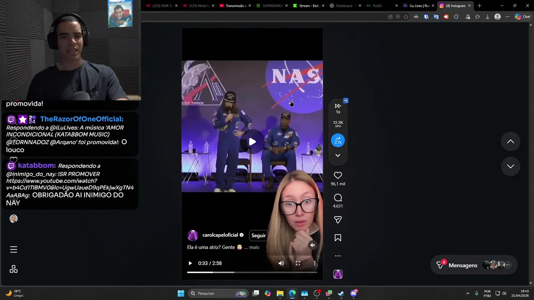
Task: Save the reel with the bookmark icon
Action: coord(338,238)
